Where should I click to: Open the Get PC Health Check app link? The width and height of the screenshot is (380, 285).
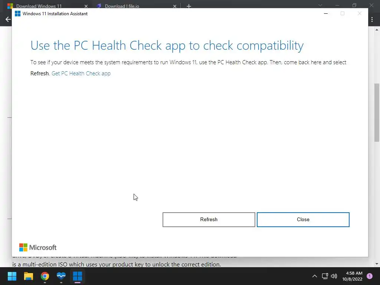click(81, 73)
